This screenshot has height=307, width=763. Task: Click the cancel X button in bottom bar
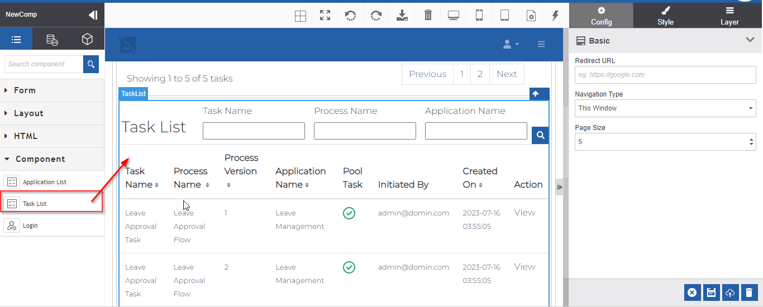click(x=692, y=292)
